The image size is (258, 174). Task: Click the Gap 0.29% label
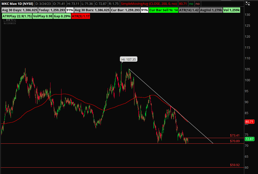pos(62,16)
